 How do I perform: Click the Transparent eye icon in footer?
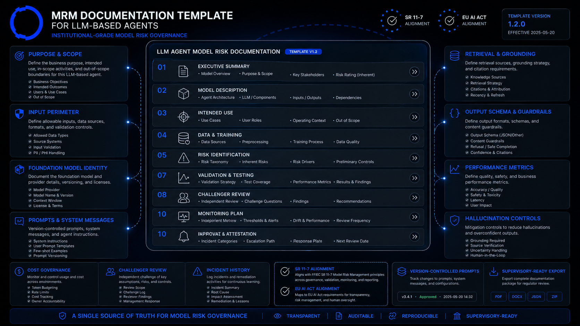pyautogui.click(x=277, y=316)
